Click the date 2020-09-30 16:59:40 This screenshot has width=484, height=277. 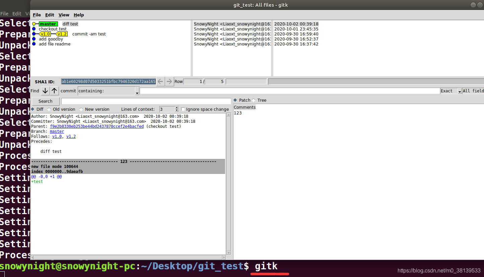coord(296,34)
